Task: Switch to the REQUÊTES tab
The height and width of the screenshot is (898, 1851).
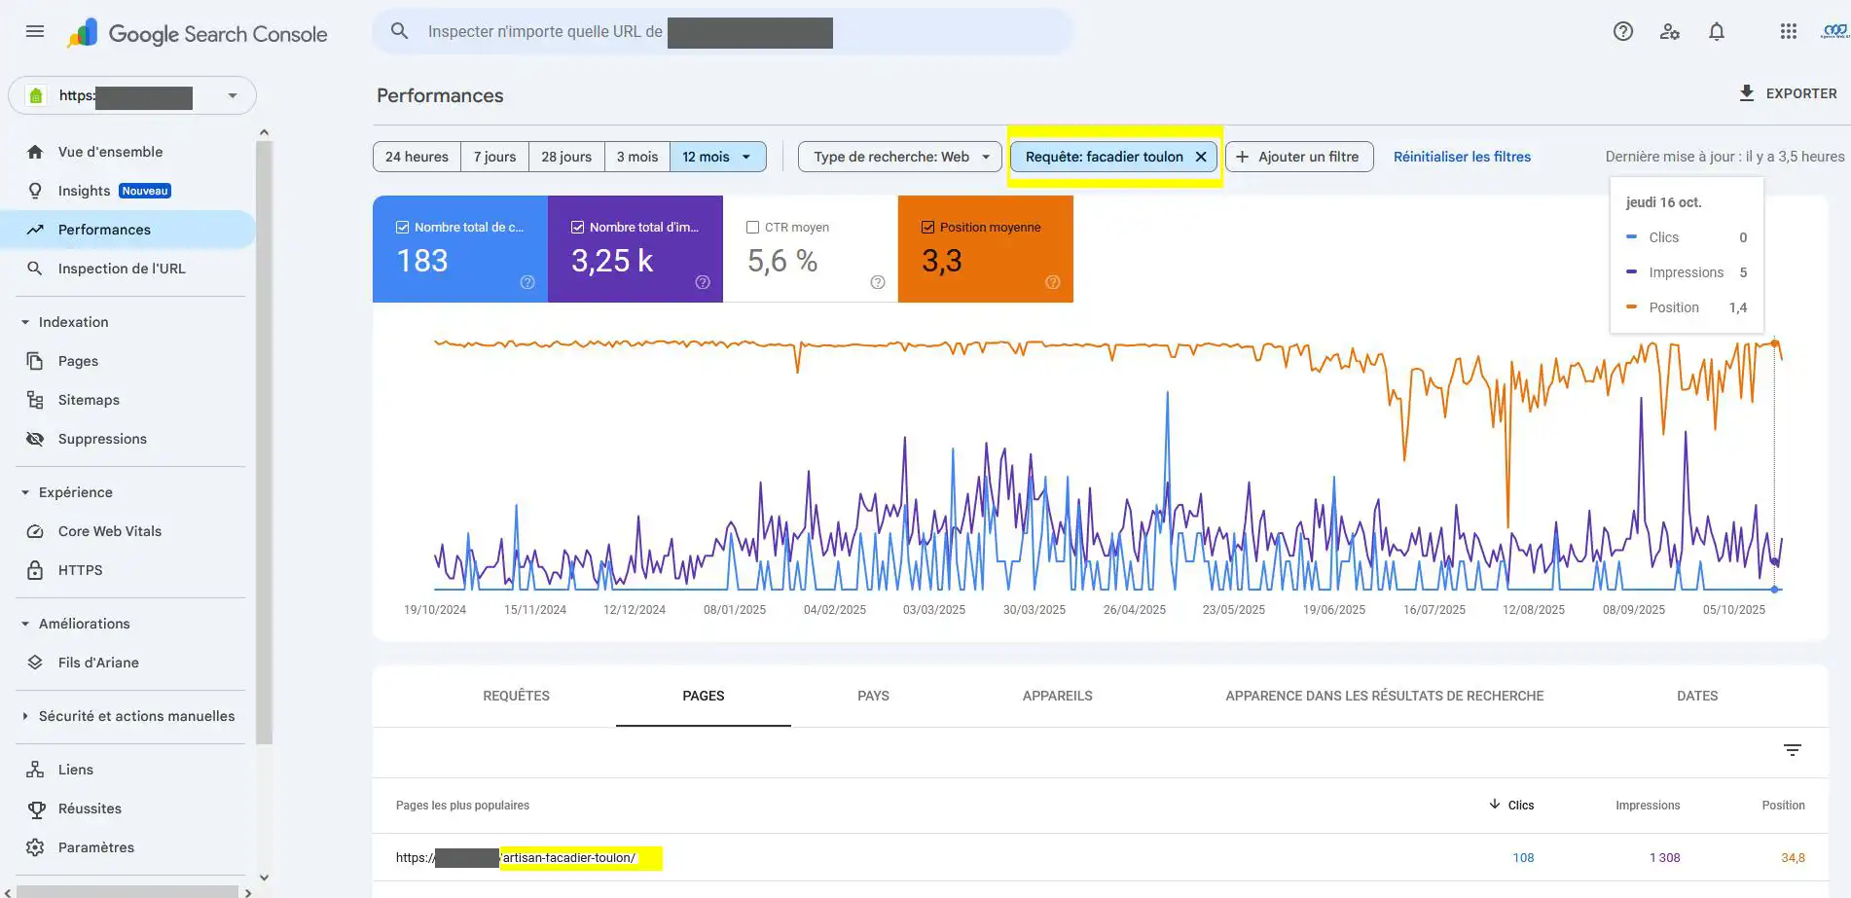Action: 517,696
